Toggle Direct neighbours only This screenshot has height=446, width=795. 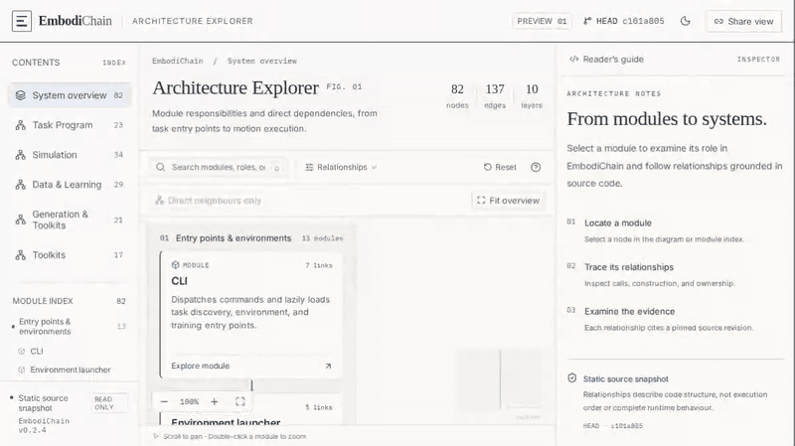tap(209, 201)
